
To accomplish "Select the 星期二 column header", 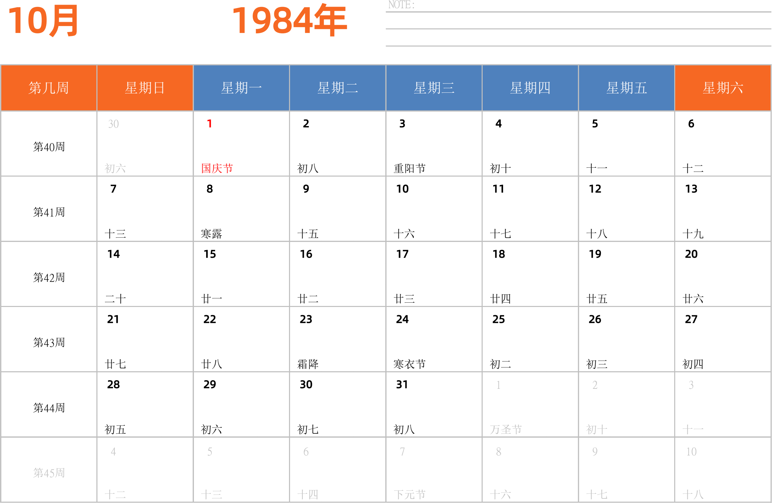I will [338, 88].
